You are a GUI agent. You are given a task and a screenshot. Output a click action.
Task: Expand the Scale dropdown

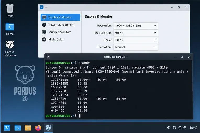(x=135, y=40)
